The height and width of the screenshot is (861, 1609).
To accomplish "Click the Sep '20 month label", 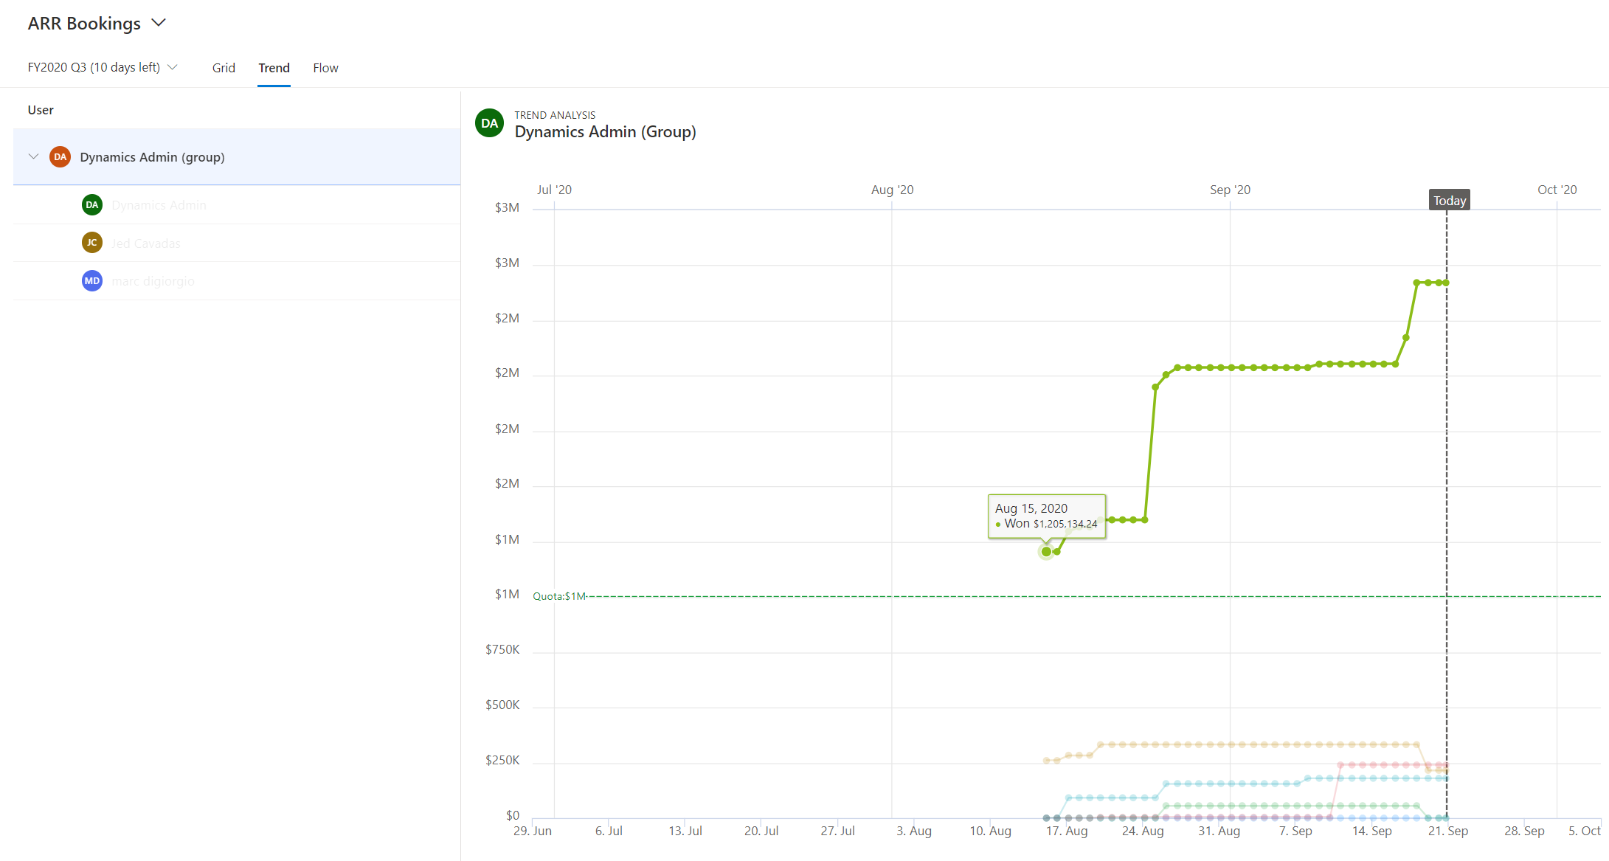I will coord(1230,190).
